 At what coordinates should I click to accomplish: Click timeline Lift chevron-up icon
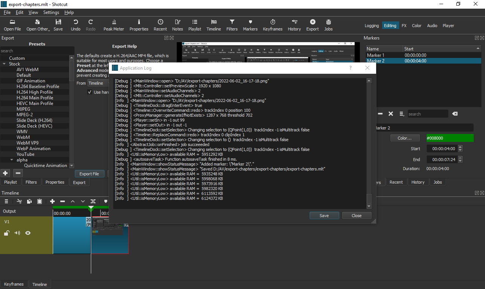point(73,202)
